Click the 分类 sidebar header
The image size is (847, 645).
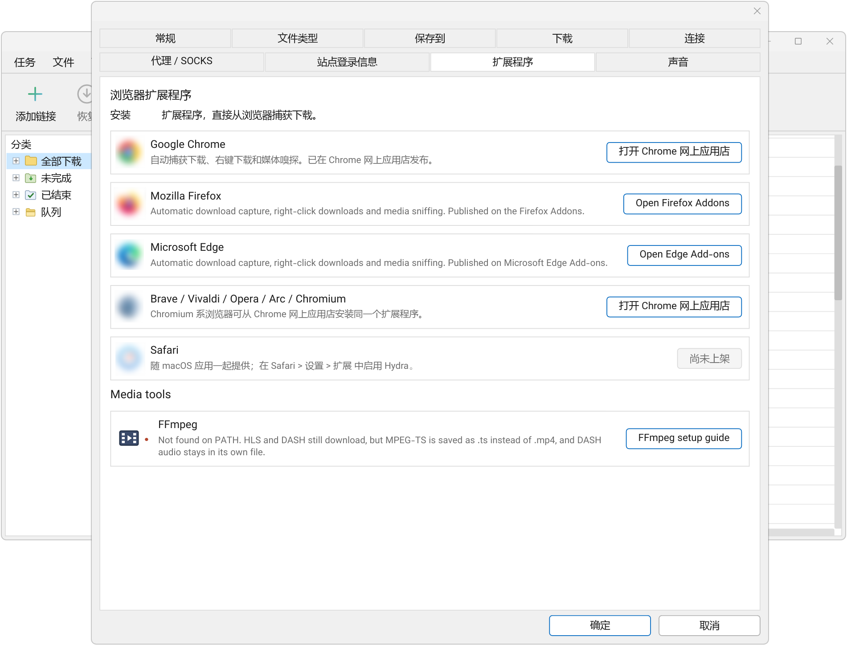[x=21, y=144]
